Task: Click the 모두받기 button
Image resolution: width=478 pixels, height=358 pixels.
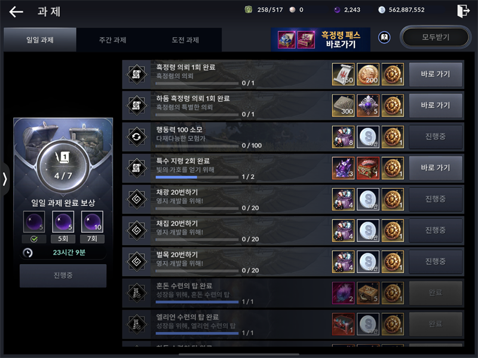Action: (436, 37)
